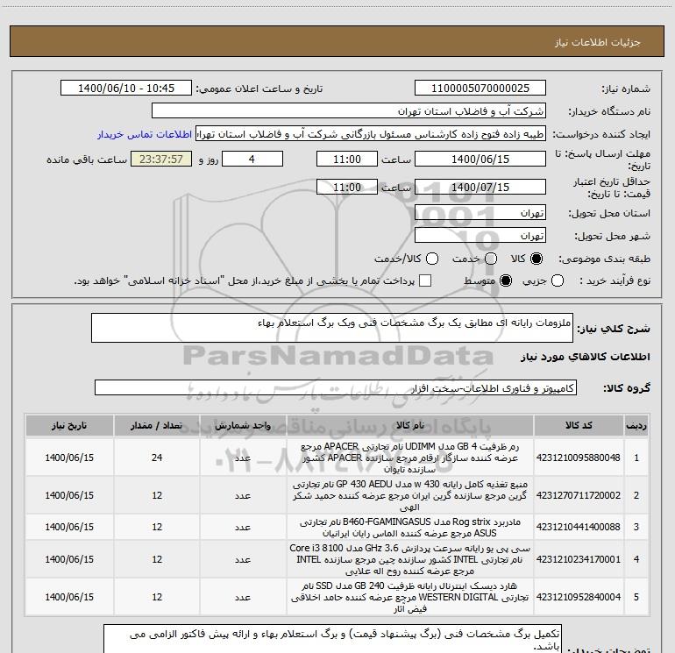The height and width of the screenshot is (653, 675).
Task: Select product code 4231210952840004
Action: click(x=579, y=597)
